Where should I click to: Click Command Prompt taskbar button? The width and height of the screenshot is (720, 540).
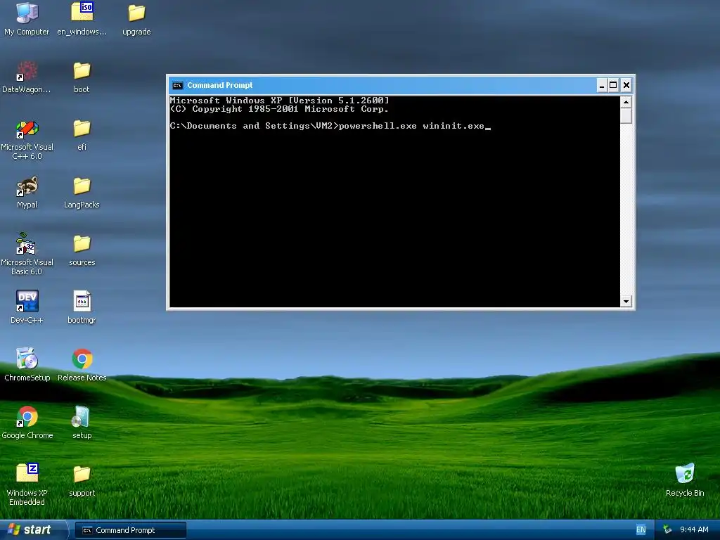[131, 530]
